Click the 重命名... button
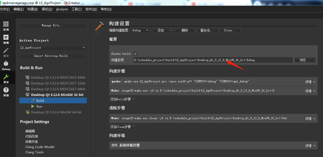 [208, 30]
